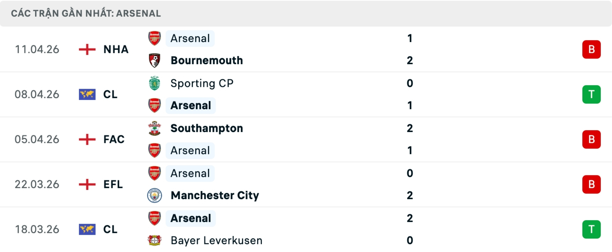612x252 pixels.
Task: Select the Southampton team name
Action: [207, 128]
